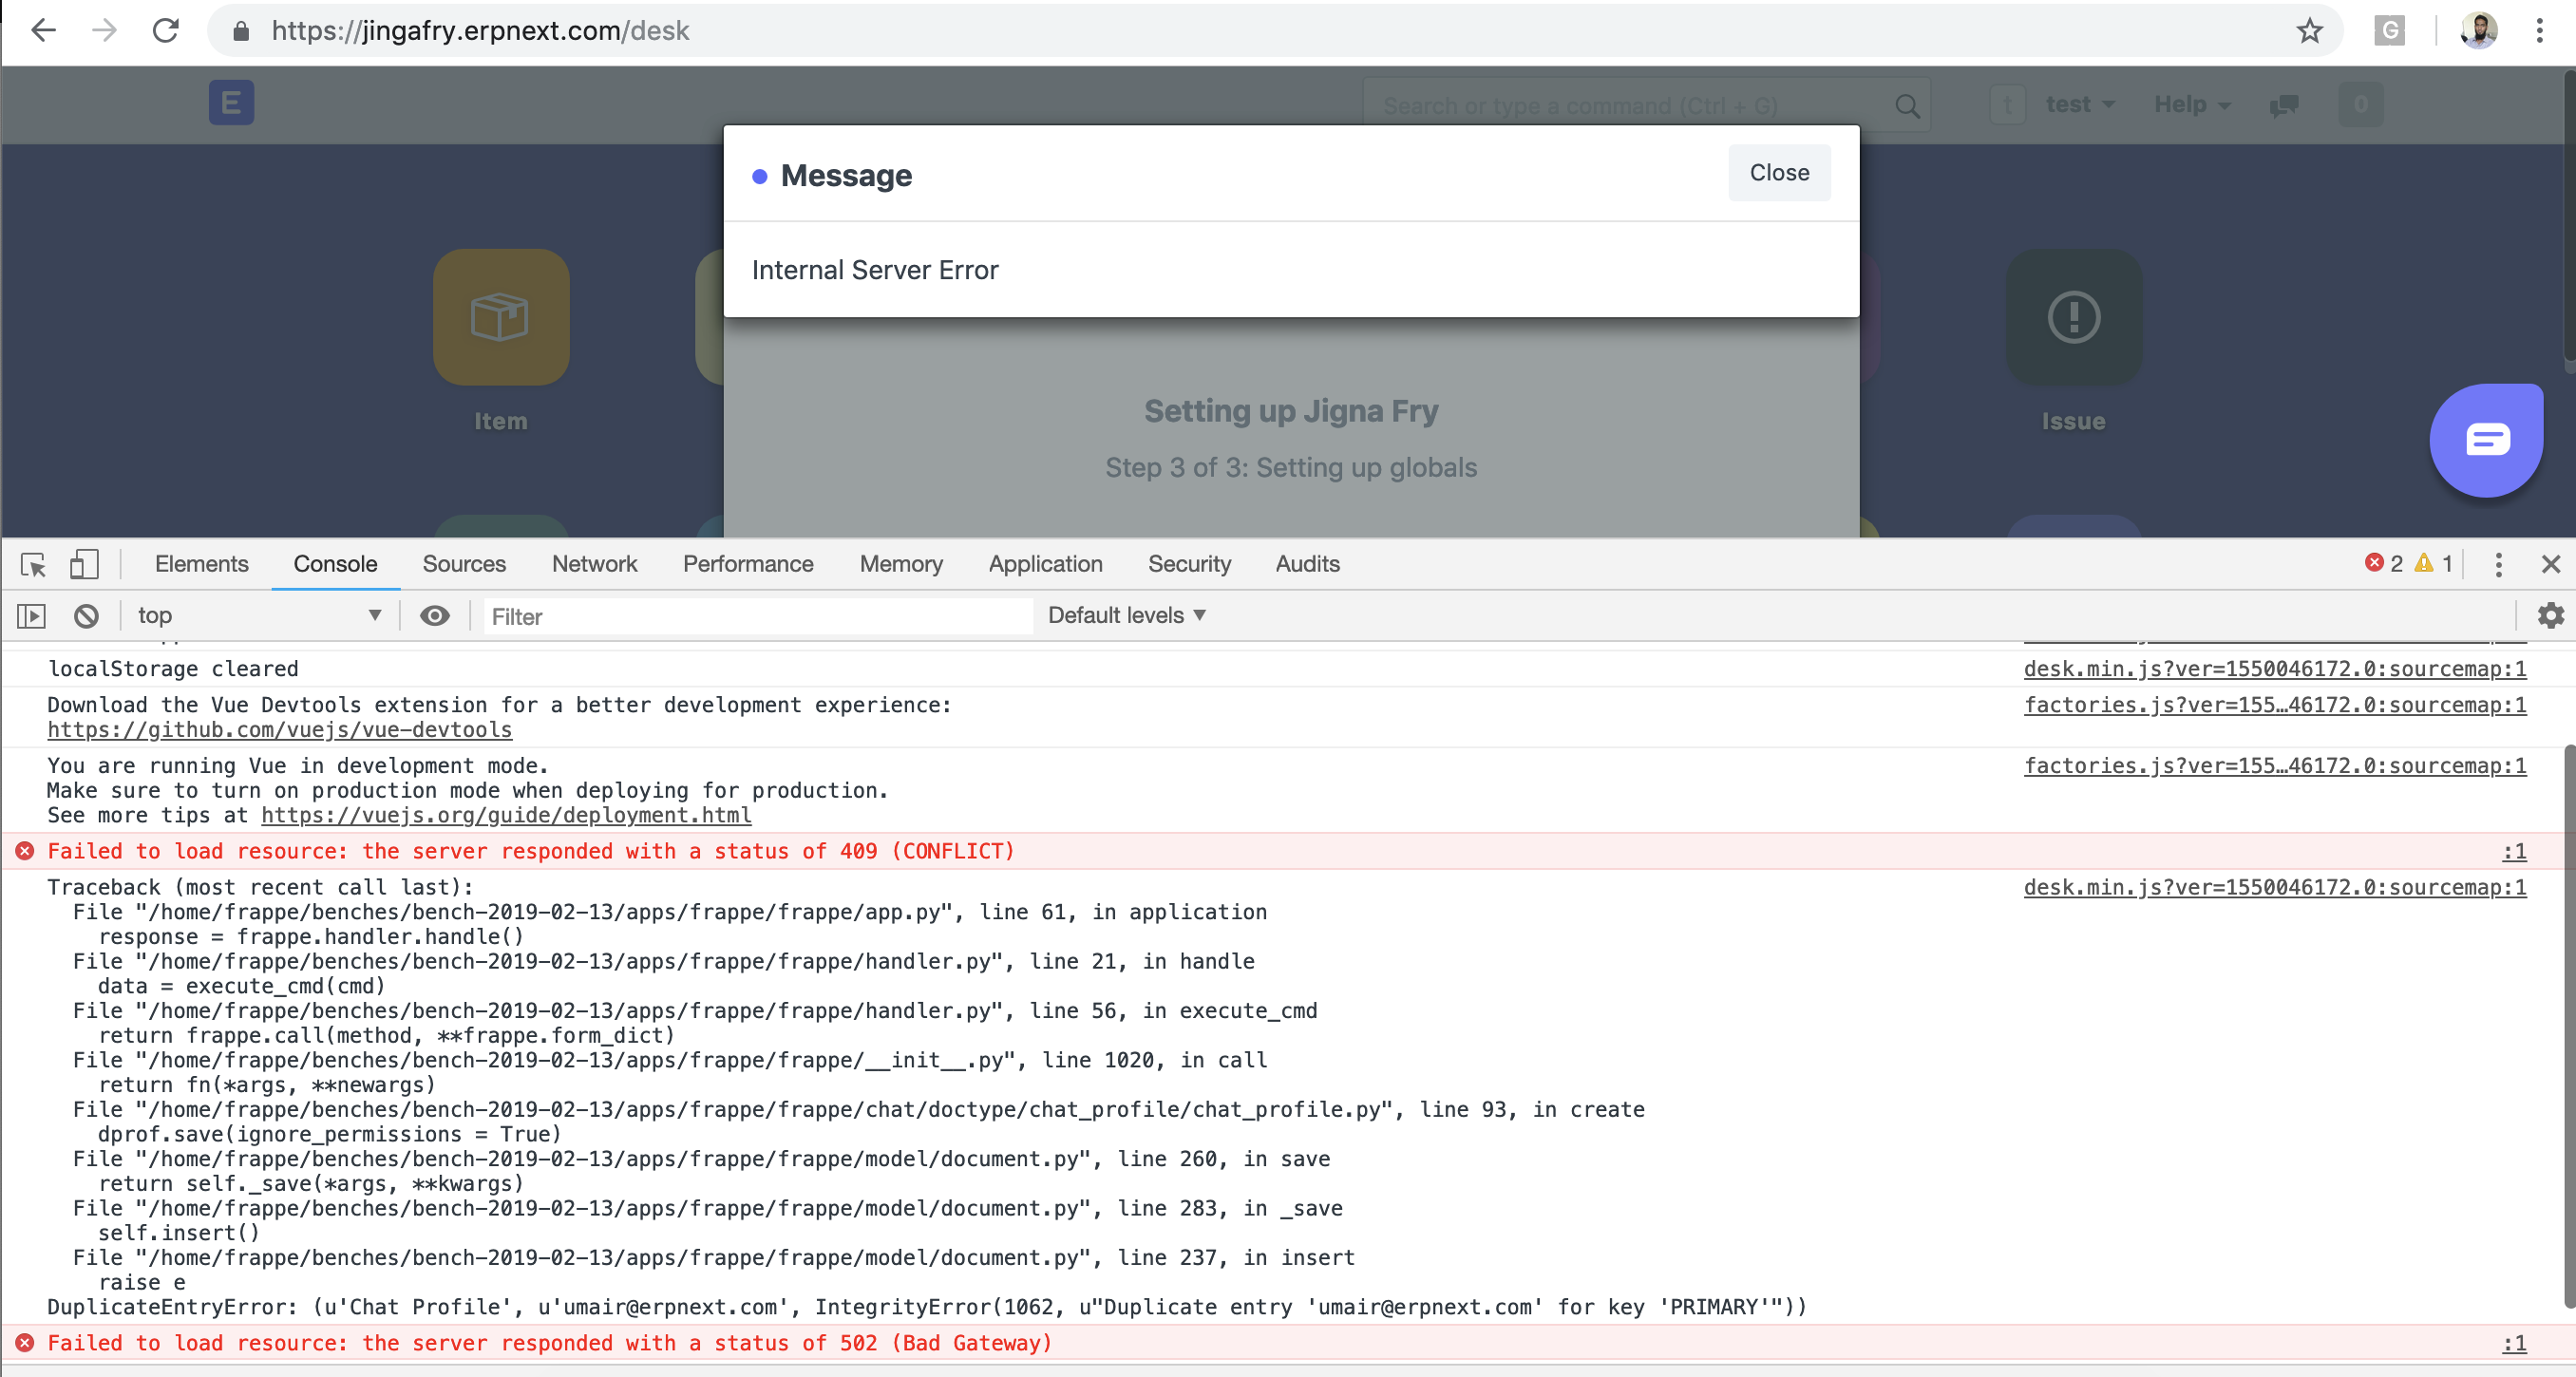The width and height of the screenshot is (2576, 1377).
Task: Select the Console tab
Action: pos(335,564)
